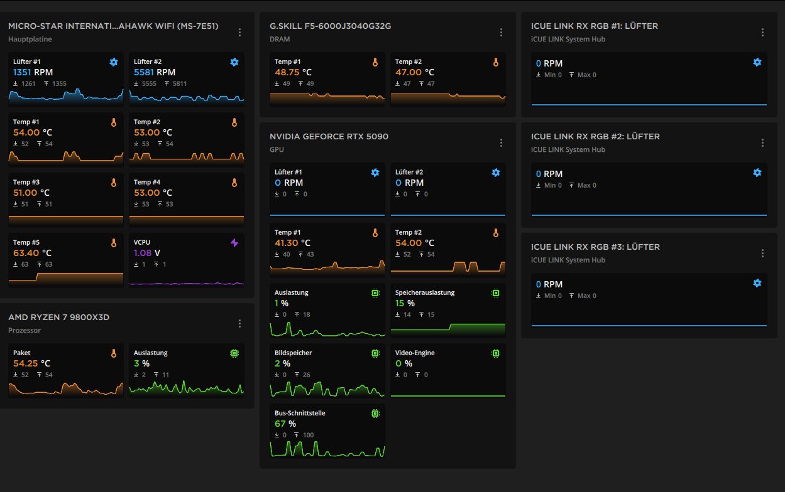Select the Bus-Schnittstelle 67 % usage graph
785x492 pixels.
[x=327, y=449]
